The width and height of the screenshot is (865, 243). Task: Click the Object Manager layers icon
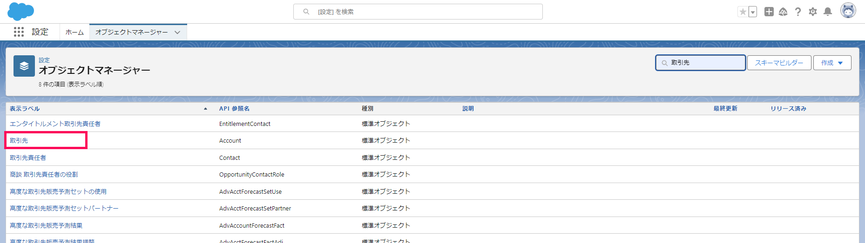(x=24, y=66)
